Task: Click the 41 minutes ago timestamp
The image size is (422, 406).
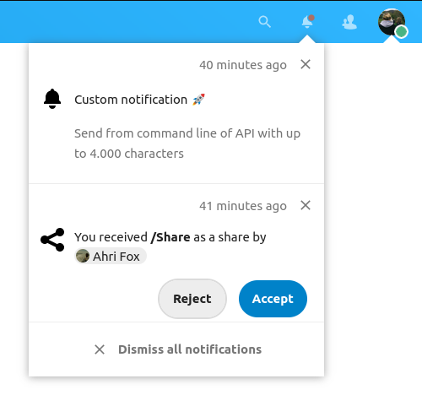Action: pos(243,206)
